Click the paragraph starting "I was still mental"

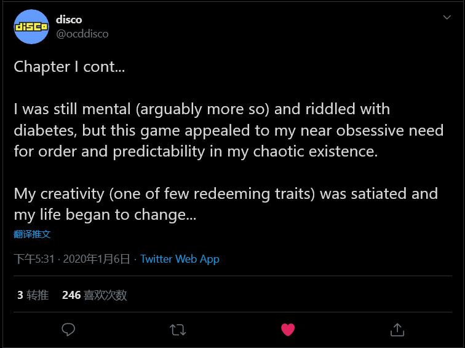228,130
